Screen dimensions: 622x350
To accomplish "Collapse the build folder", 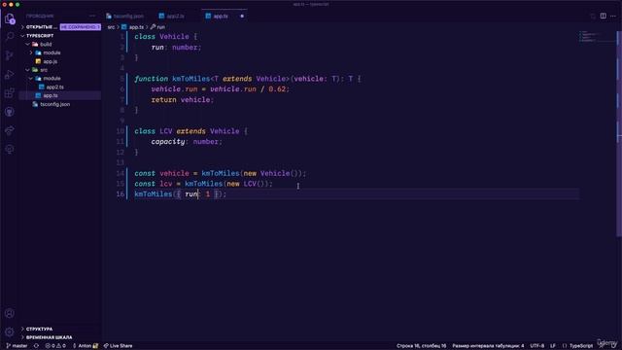I will pyautogui.click(x=28, y=44).
